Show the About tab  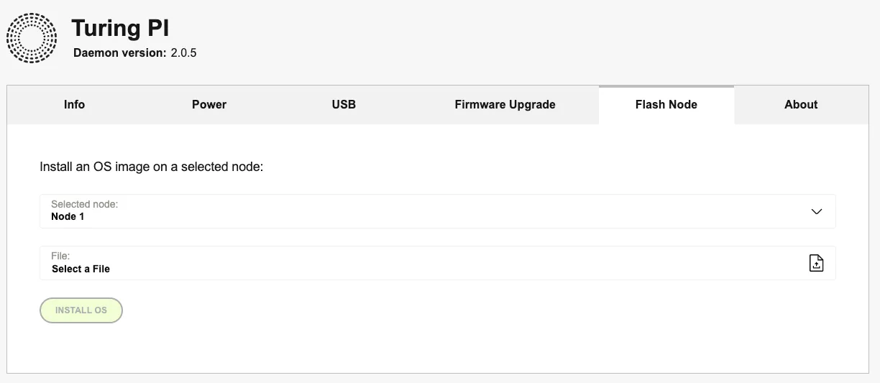pyautogui.click(x=801, y=105)
